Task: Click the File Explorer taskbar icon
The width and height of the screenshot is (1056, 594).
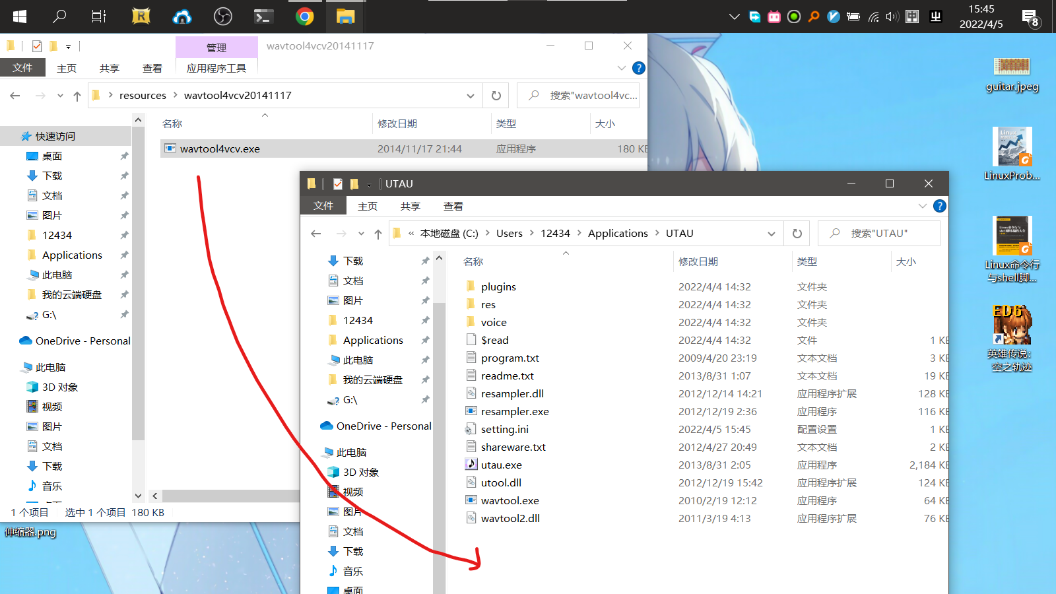Action: pyautogui.click(x=345, y=16)
